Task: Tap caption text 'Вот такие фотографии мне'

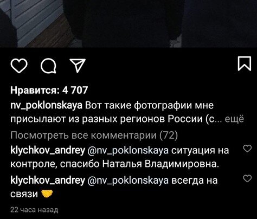Action: (x=150, y=106)
